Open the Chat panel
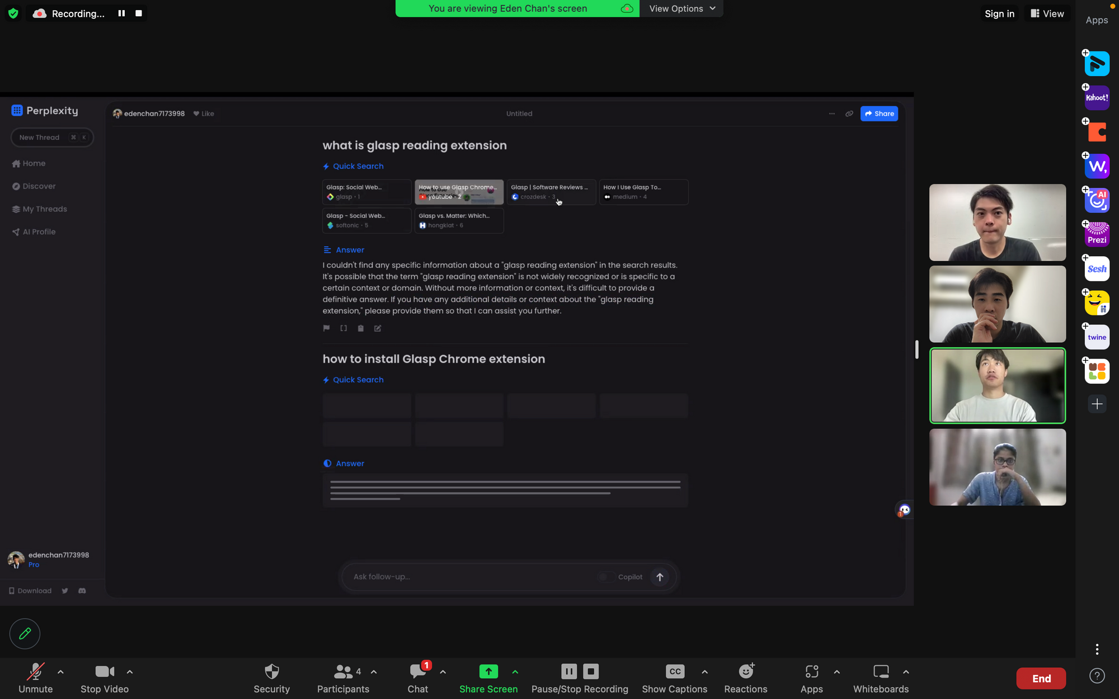1119x699 pixels. [417, 678]
